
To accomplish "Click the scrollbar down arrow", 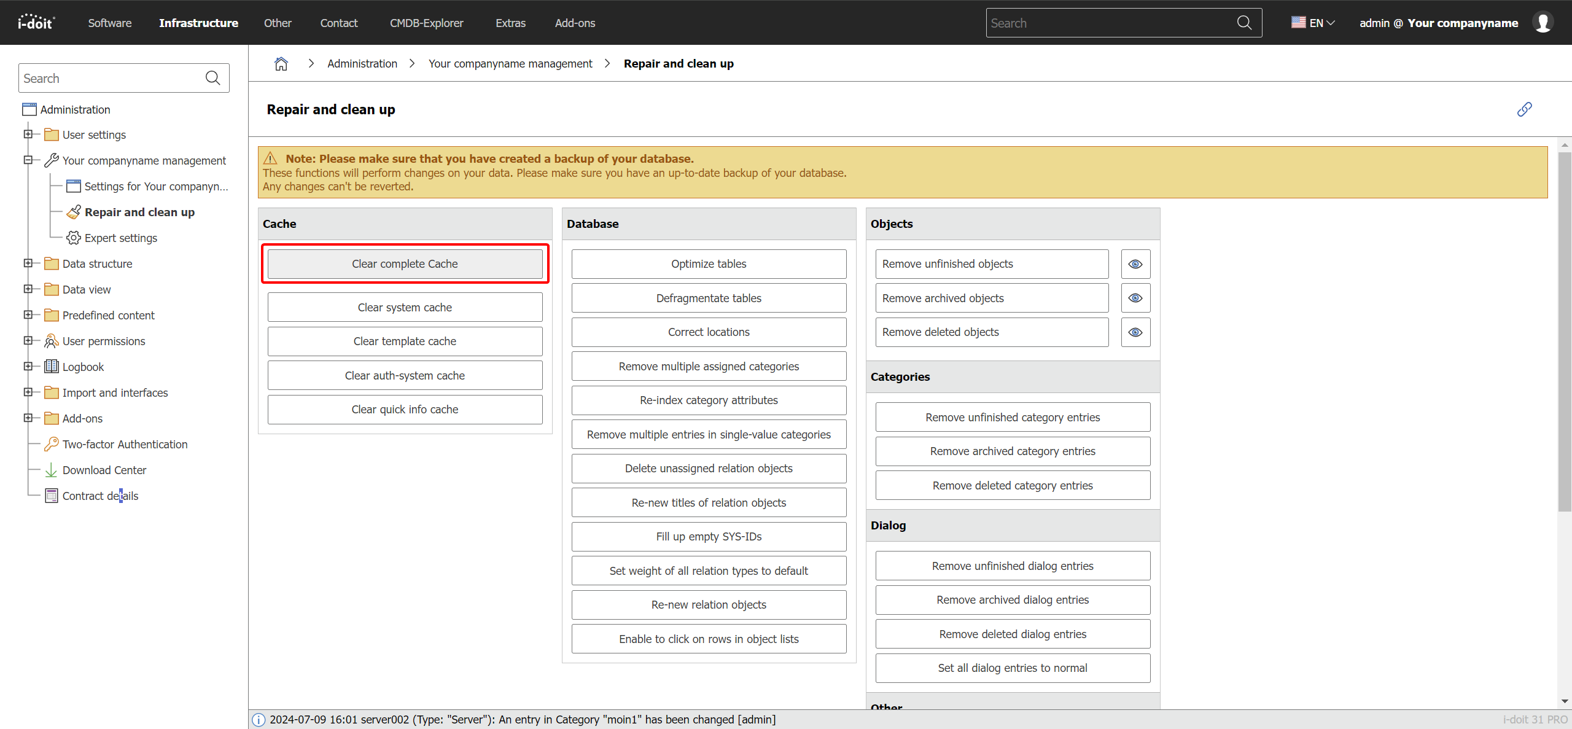I will tap(1565, 701).
